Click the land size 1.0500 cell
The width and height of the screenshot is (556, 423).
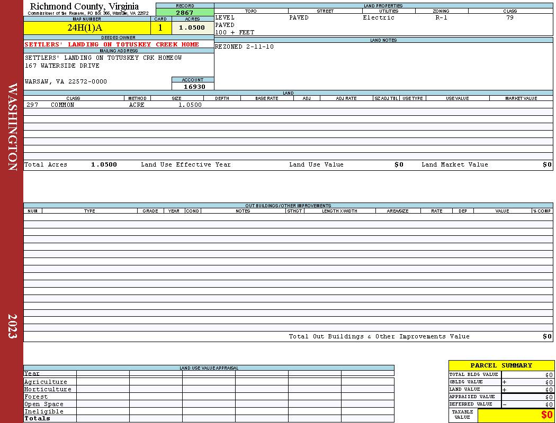click(190, 105)
